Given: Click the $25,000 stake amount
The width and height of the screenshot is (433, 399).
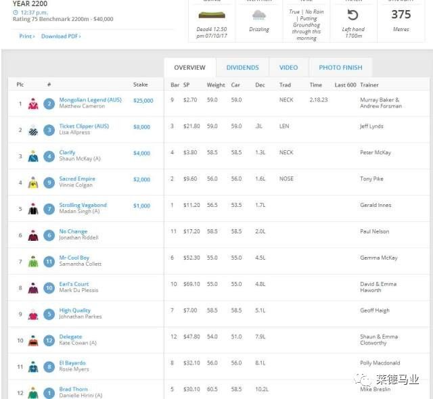Looking at the screenshot, I should (143, 101).
